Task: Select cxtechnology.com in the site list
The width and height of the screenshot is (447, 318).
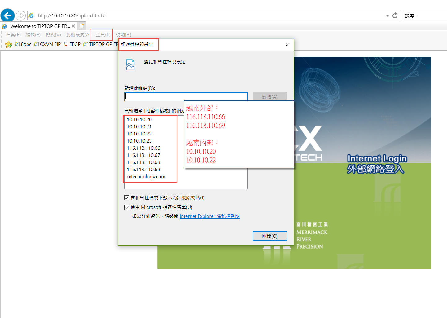Action: (x=146, y=177)
